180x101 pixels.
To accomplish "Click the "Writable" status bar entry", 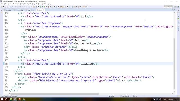I will click(x=111, y=96).
